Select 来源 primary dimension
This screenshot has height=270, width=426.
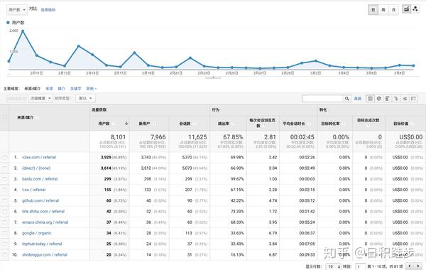[x=49, y=89]
